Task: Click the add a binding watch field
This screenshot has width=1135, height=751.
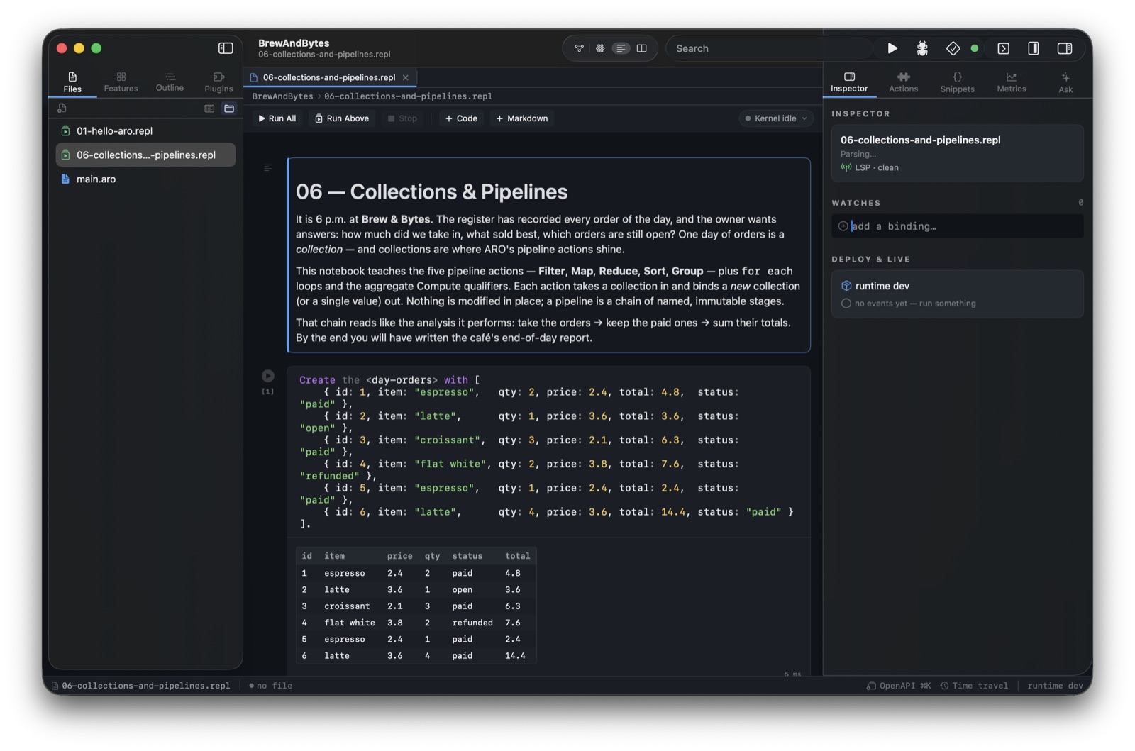Action: [x=957, y=226]
